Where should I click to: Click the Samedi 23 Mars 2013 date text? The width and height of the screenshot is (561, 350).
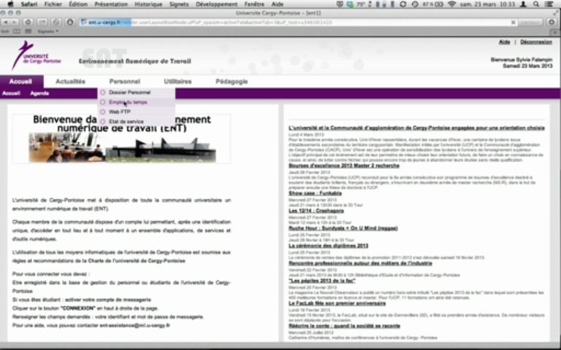(x=527, y=66)
